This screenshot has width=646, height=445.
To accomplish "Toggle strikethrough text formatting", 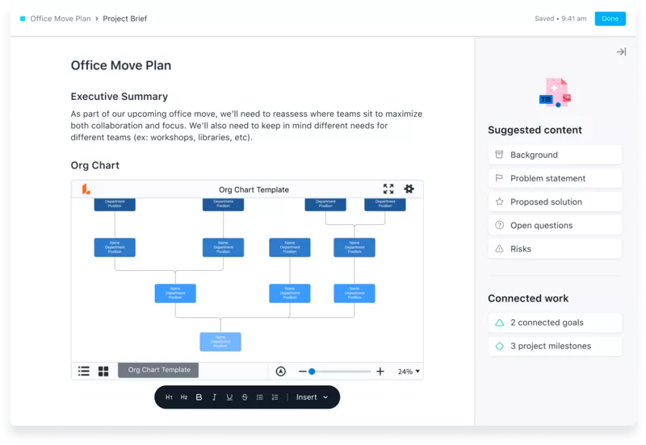I will (x=245, y=397).
